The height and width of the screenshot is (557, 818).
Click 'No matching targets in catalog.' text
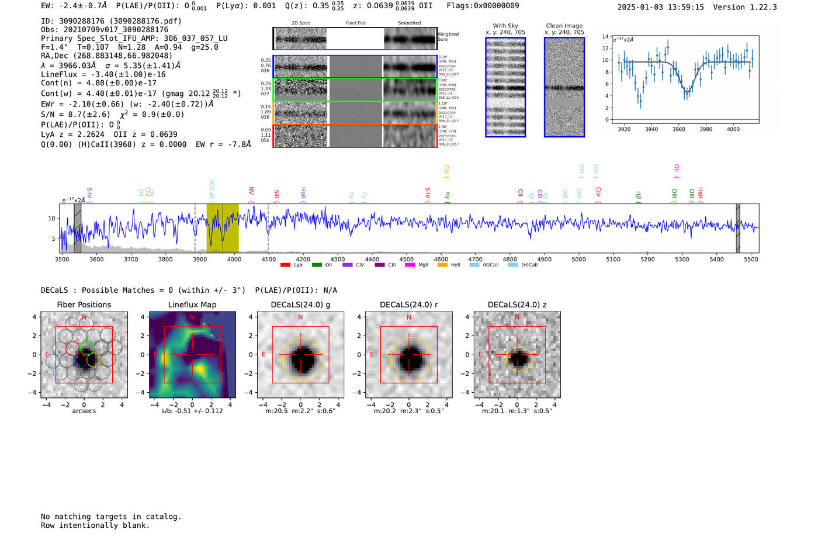click(x=111, y=517)
